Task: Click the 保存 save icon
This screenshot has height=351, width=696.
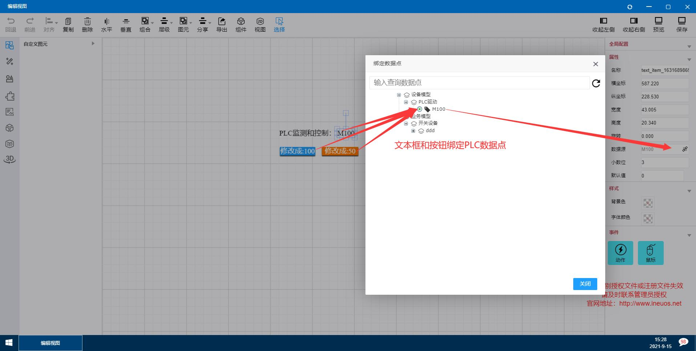Action: (682, 25)
